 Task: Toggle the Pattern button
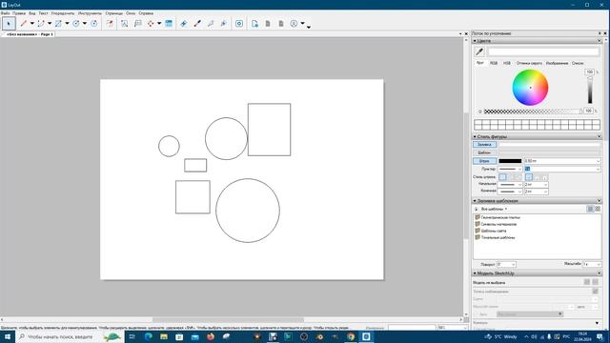coord(484,152)
